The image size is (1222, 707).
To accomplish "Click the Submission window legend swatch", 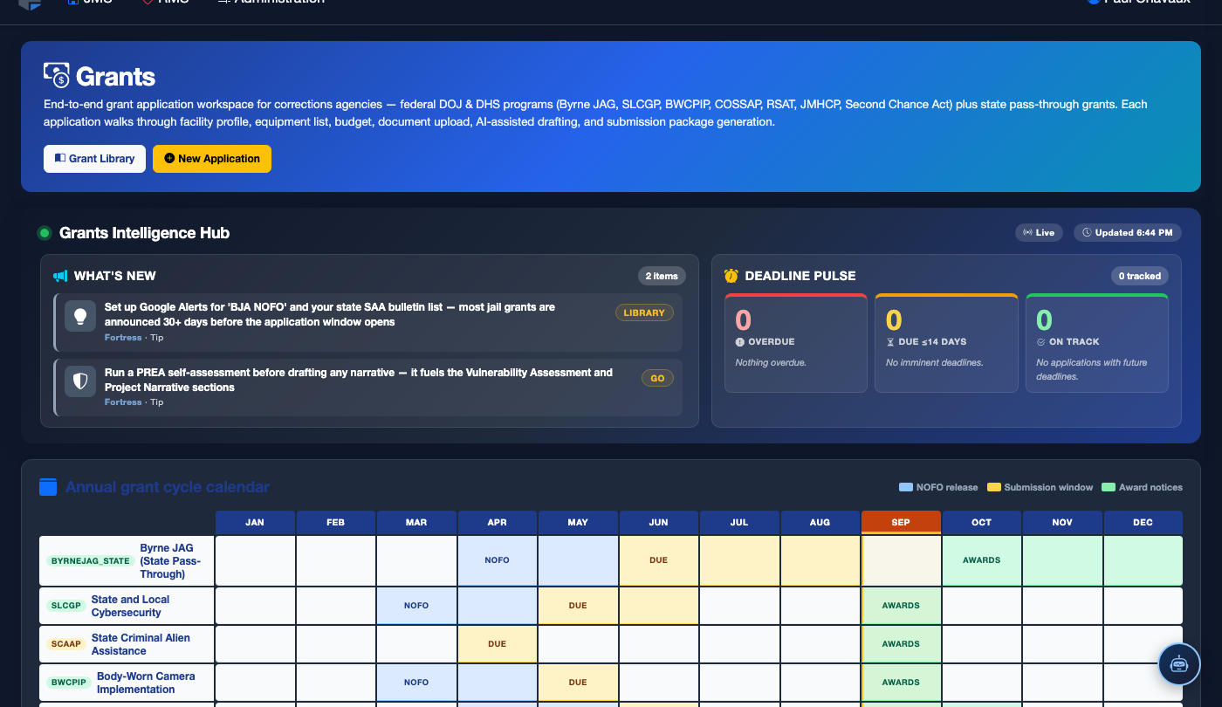I will coord(994,487).
